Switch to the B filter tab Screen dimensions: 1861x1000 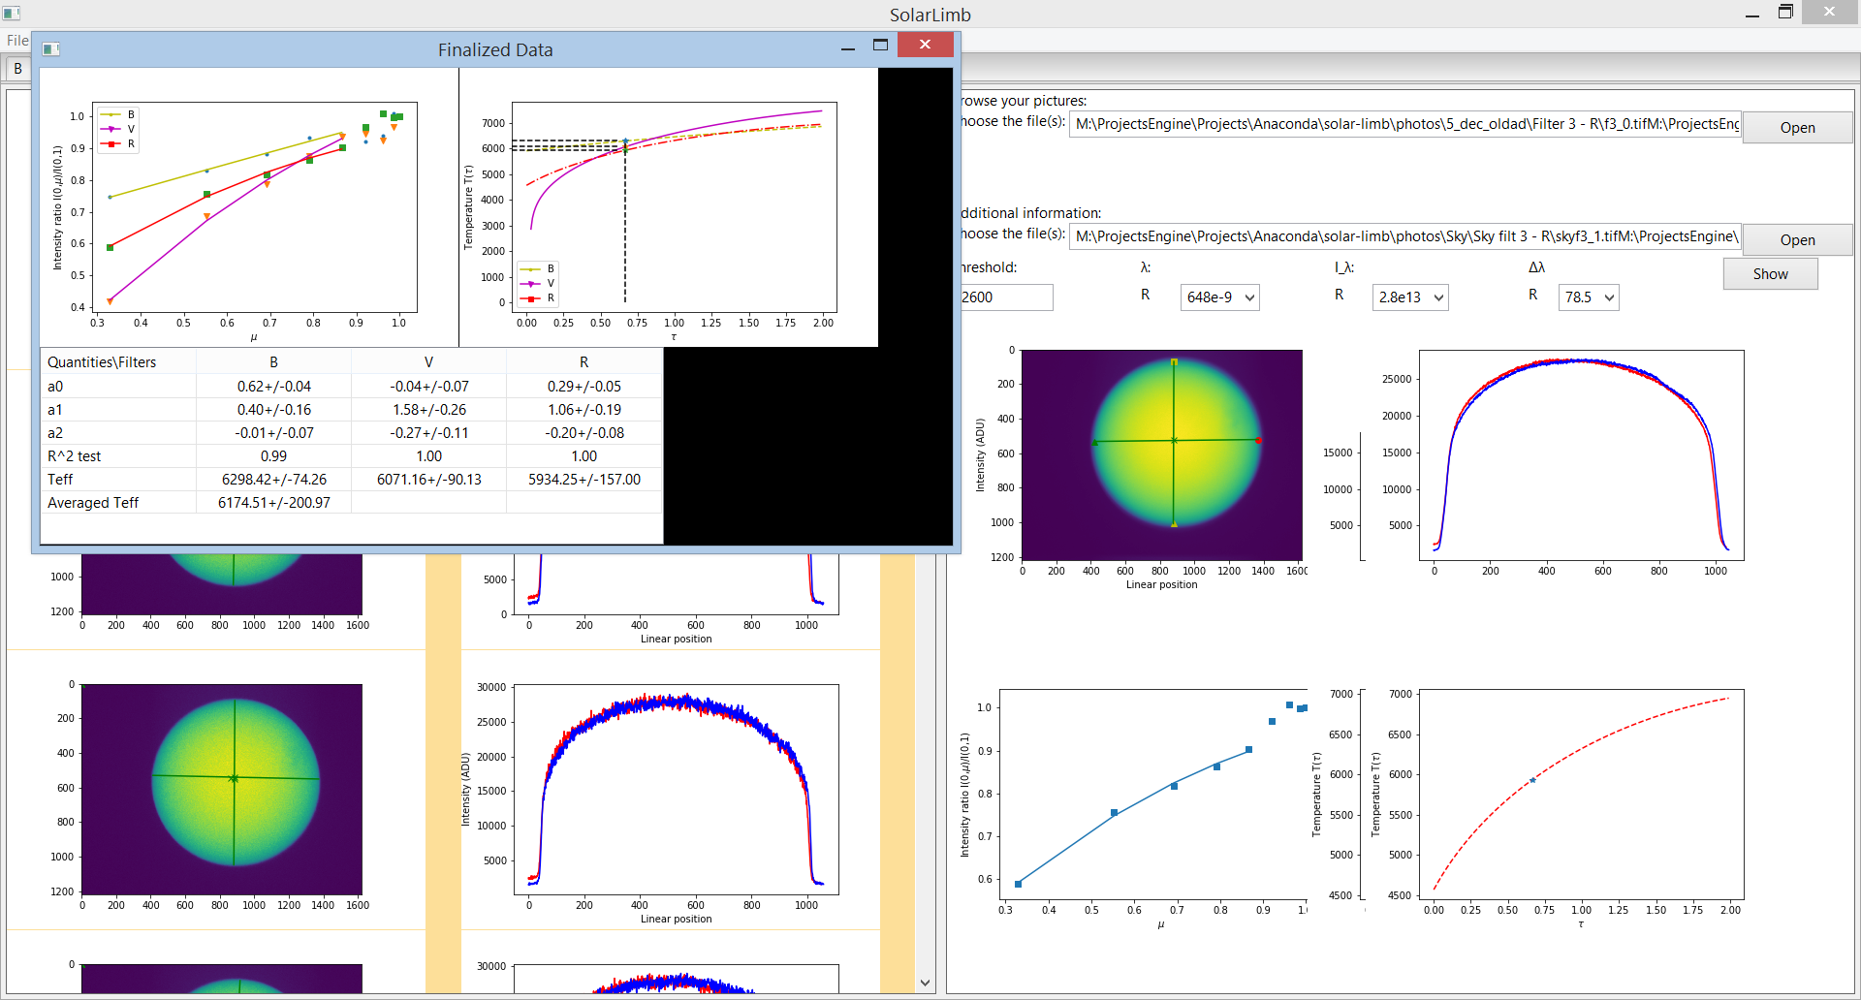click(17, 69)
